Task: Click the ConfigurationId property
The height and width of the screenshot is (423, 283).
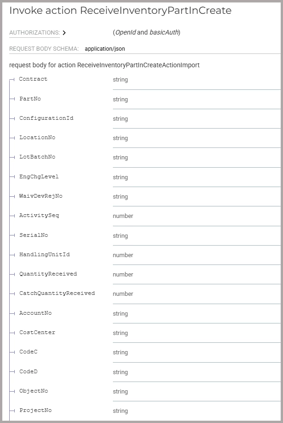Action: 46,118
